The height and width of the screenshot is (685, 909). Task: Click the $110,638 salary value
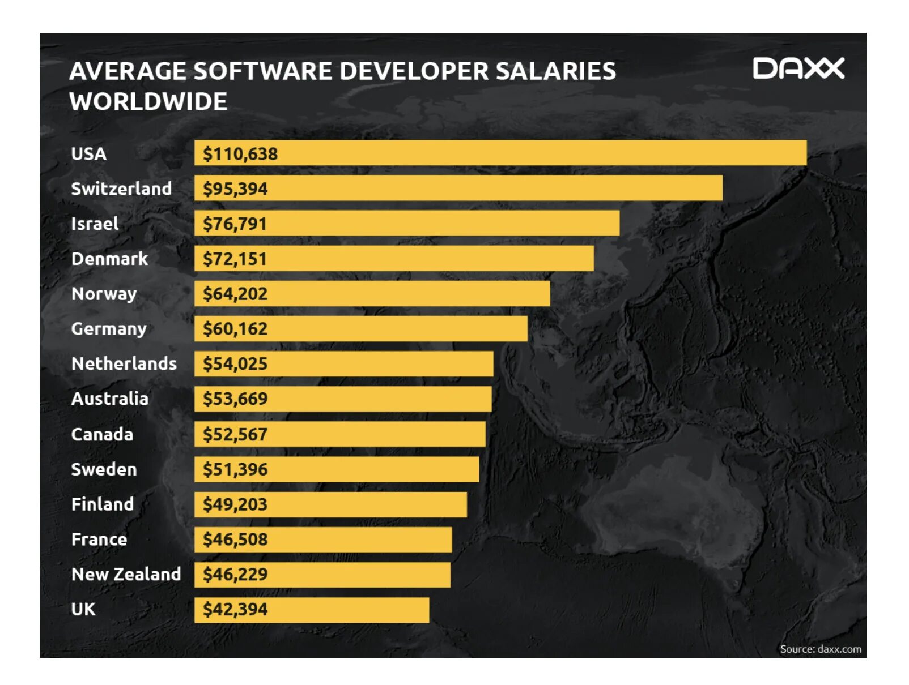240,154
